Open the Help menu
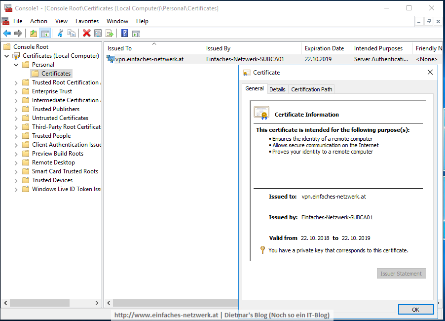 point(142,21)
